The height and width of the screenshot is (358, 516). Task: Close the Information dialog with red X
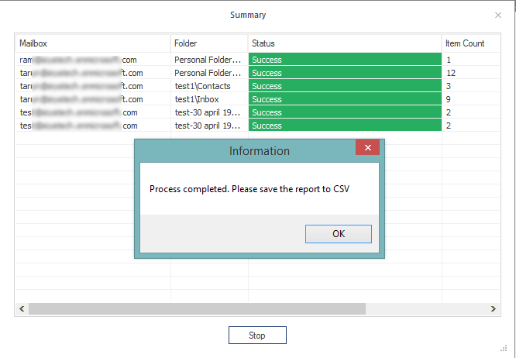367,148
